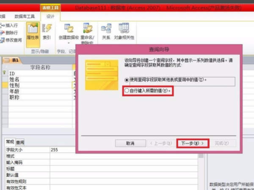The width and height of the screenshot is (254, 190).
Task: Click the 显示/隐藏 ribbon group label
Action: 40,52
